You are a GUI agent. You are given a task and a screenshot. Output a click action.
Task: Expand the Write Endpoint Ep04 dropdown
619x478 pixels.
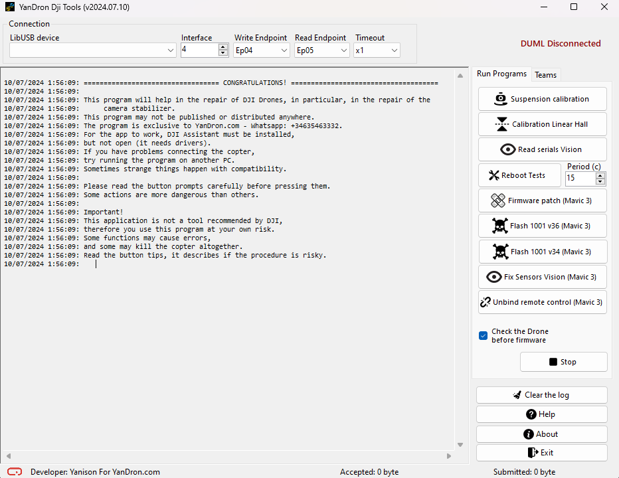point(284,50)
